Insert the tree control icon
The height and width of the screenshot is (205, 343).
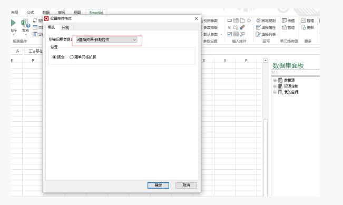[236, 27]
